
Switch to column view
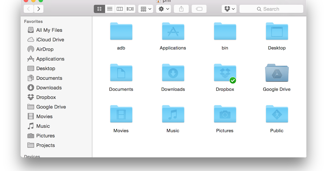coord(120,9)
